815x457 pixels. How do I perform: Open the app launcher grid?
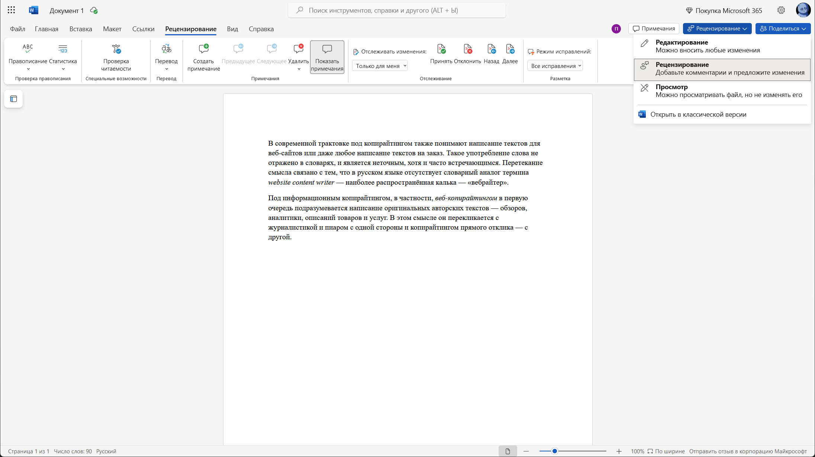11,10
